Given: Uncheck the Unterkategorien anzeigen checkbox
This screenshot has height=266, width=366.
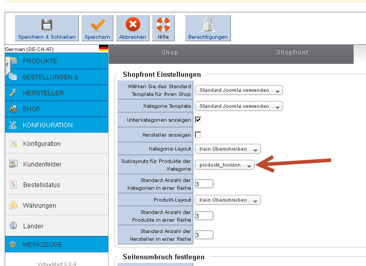Looking at the screenshot, I should [198, 120].
